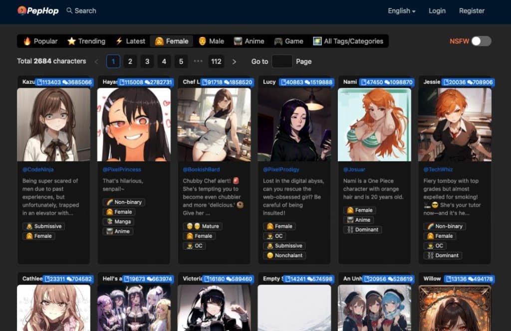Open the Chef character image
This screenshot has height=331, width=511.
(214, 125)
